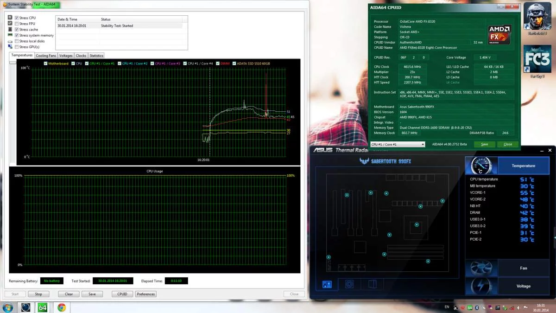
Task: Enable the Stress FPU checkbox
Action: pyautogui.click(x=17, y=24)
